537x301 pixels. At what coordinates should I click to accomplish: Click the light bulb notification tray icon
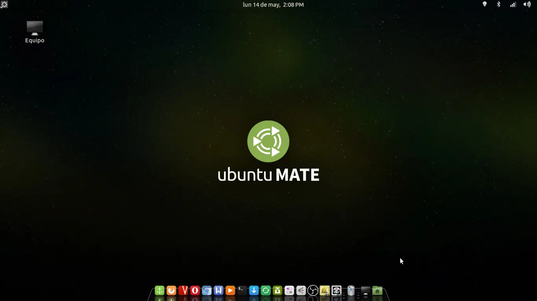click(x=484, y=4)
